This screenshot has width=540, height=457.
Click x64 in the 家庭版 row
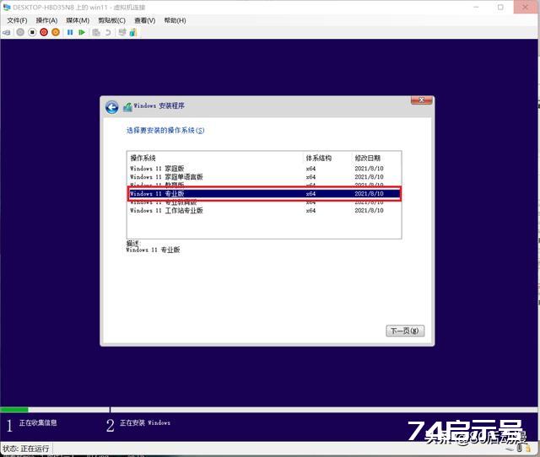tap(310, 169)
